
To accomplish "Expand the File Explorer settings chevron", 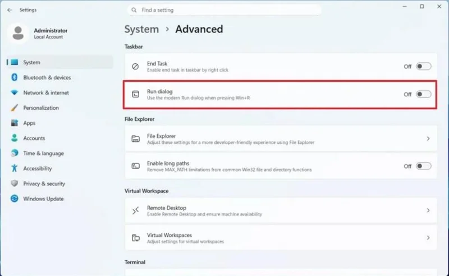I will pyautogui.click(x=428, y=139).
